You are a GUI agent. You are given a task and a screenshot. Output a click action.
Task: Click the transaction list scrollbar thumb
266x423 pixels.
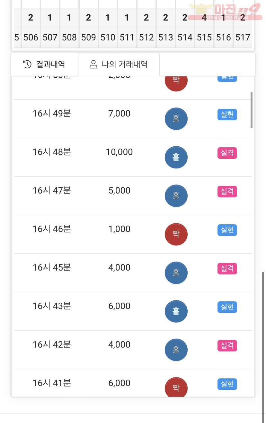coord(252,110)
